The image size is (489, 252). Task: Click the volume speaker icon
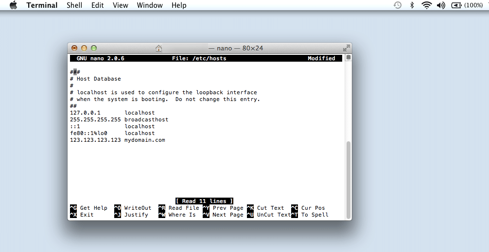(441, 5)
